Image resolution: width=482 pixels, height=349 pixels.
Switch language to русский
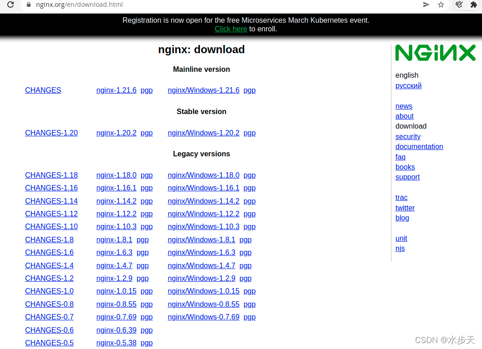[x=408, y=85]
